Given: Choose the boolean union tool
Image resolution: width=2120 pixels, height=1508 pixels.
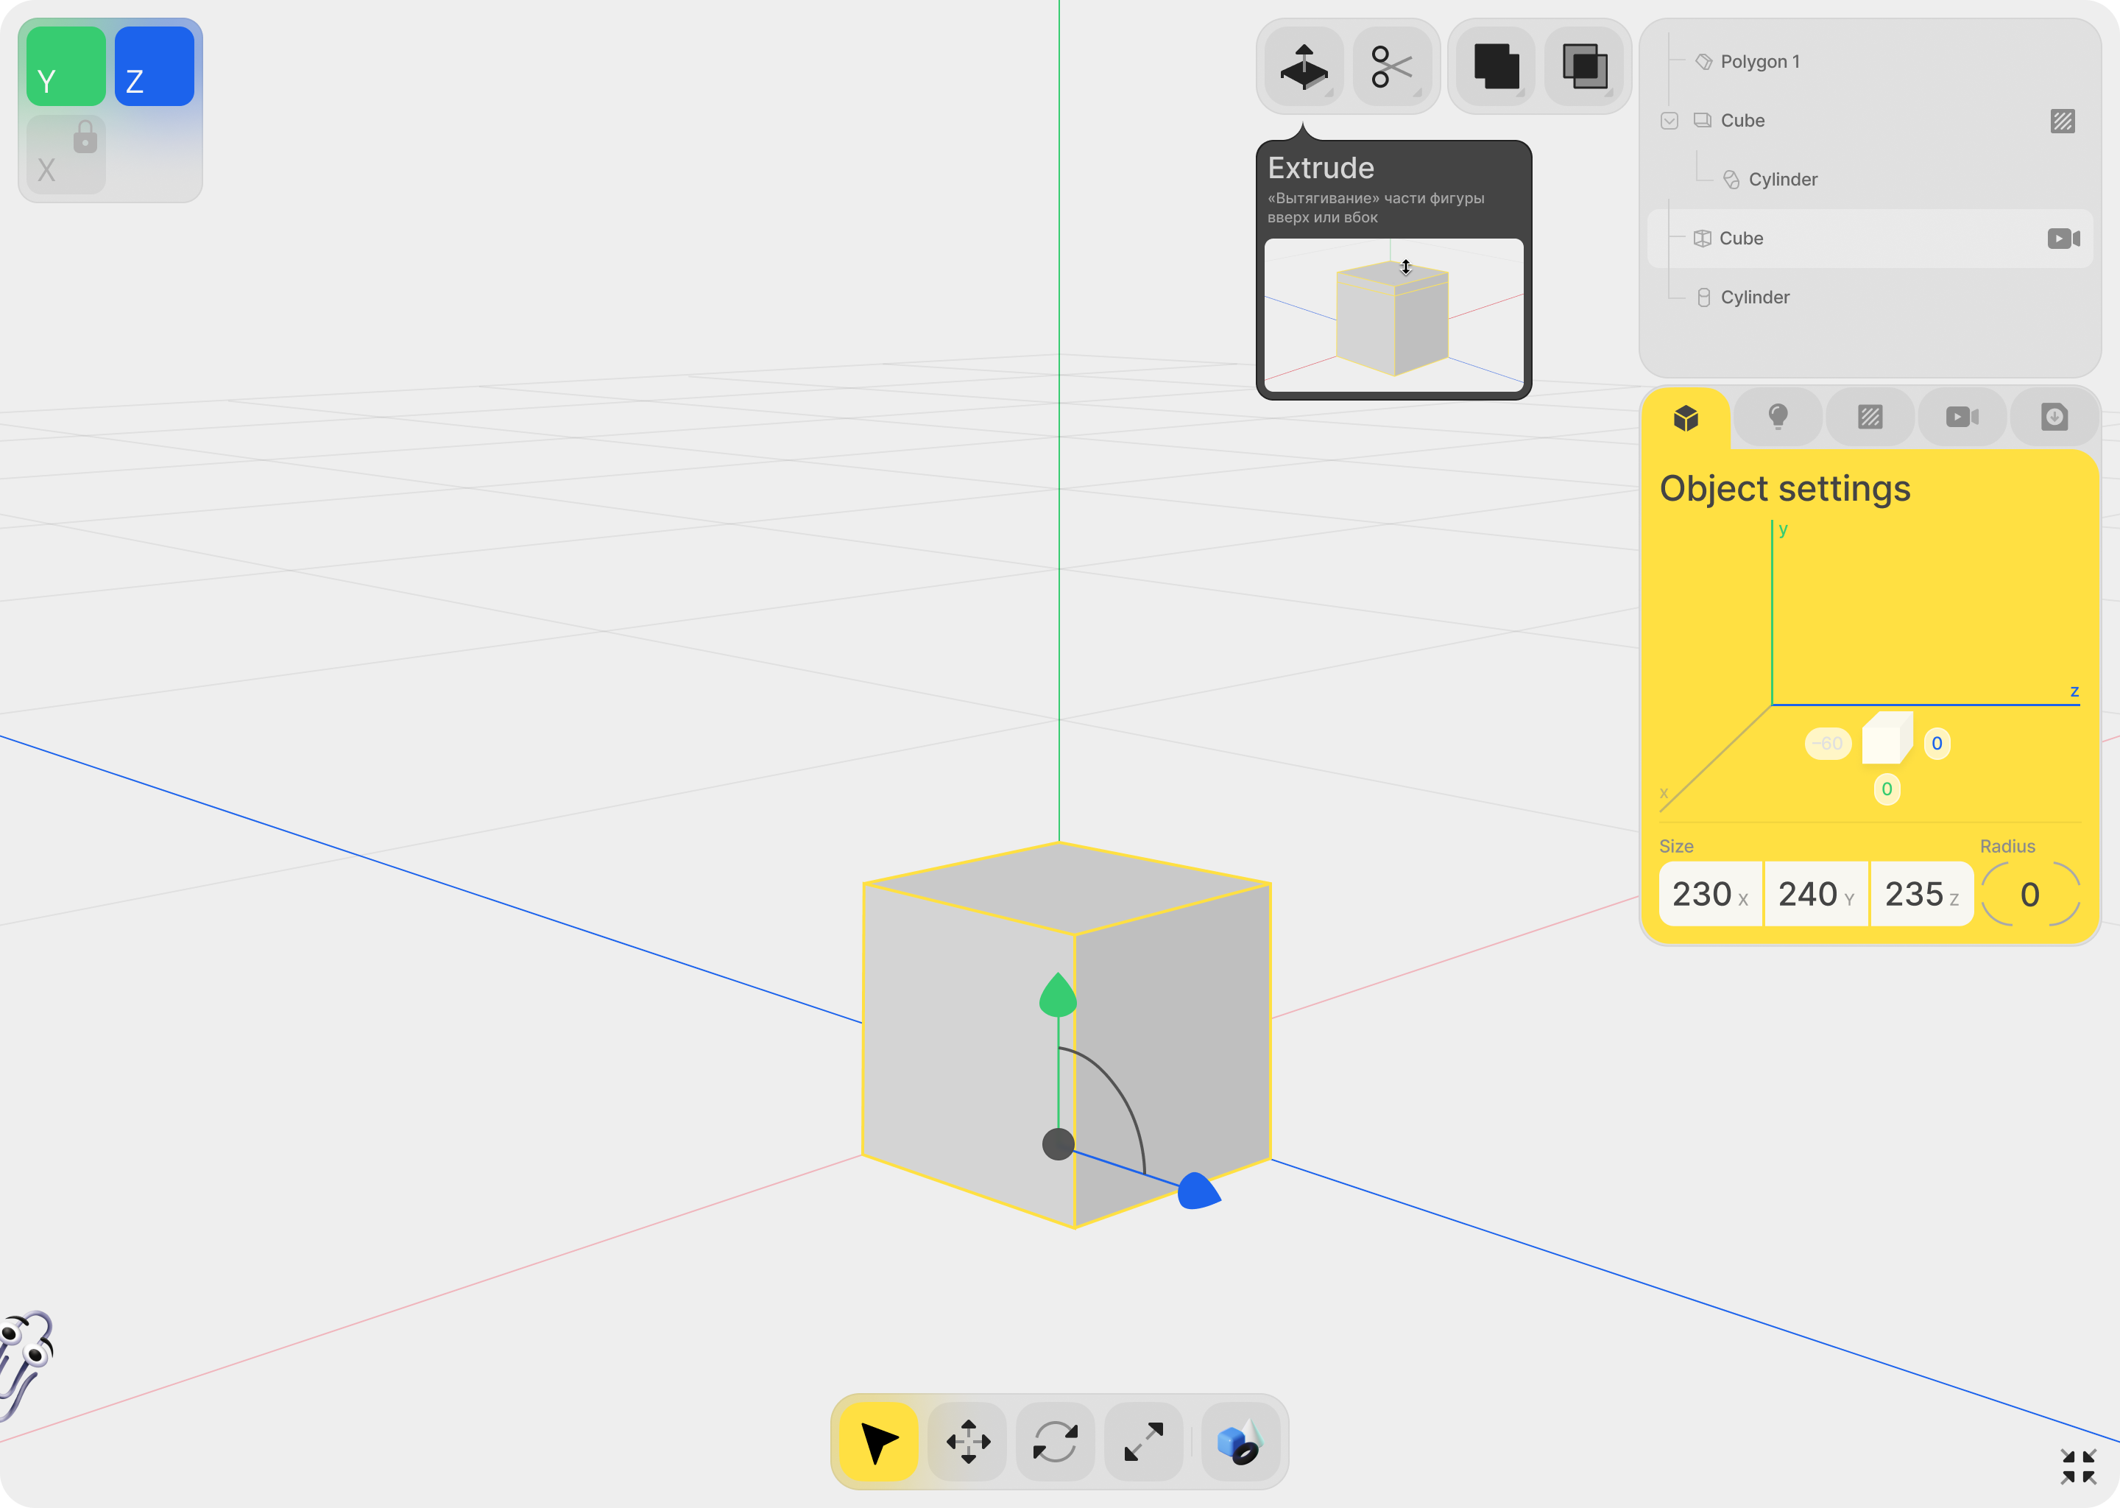Looking at the screenshot, I should (x=1497, y=67).
